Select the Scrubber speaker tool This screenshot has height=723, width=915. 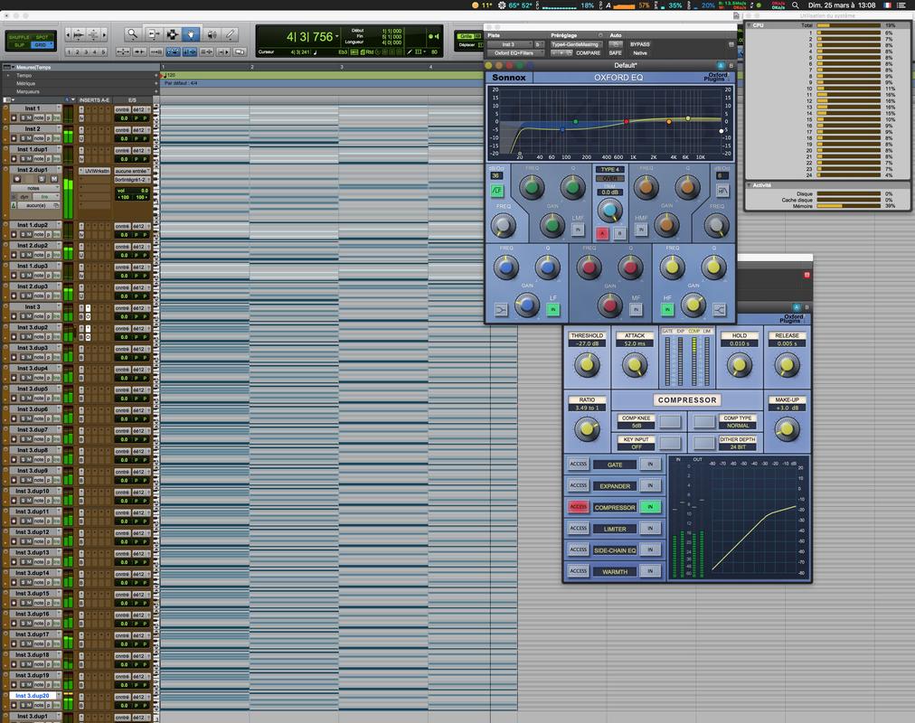212,34
